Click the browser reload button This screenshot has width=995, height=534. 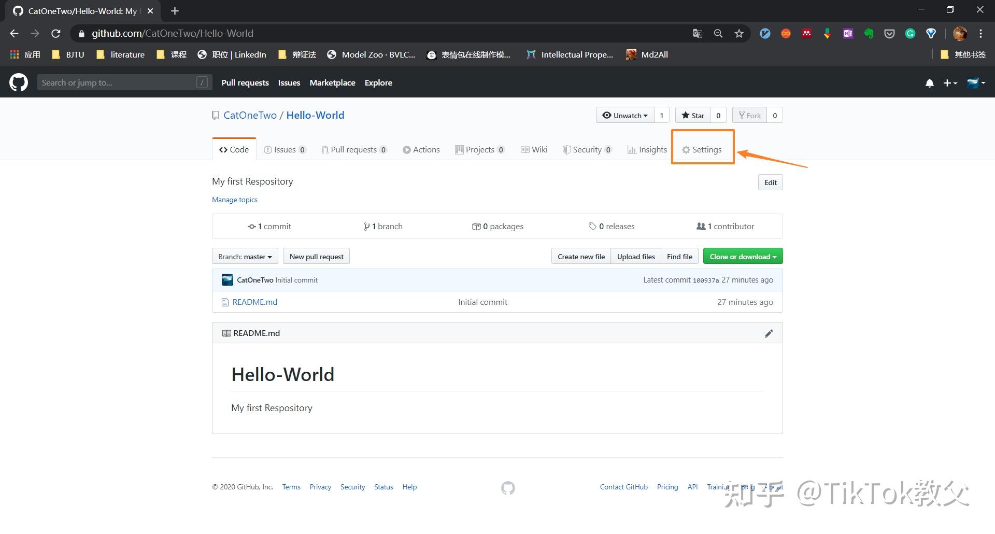point(56,34)
